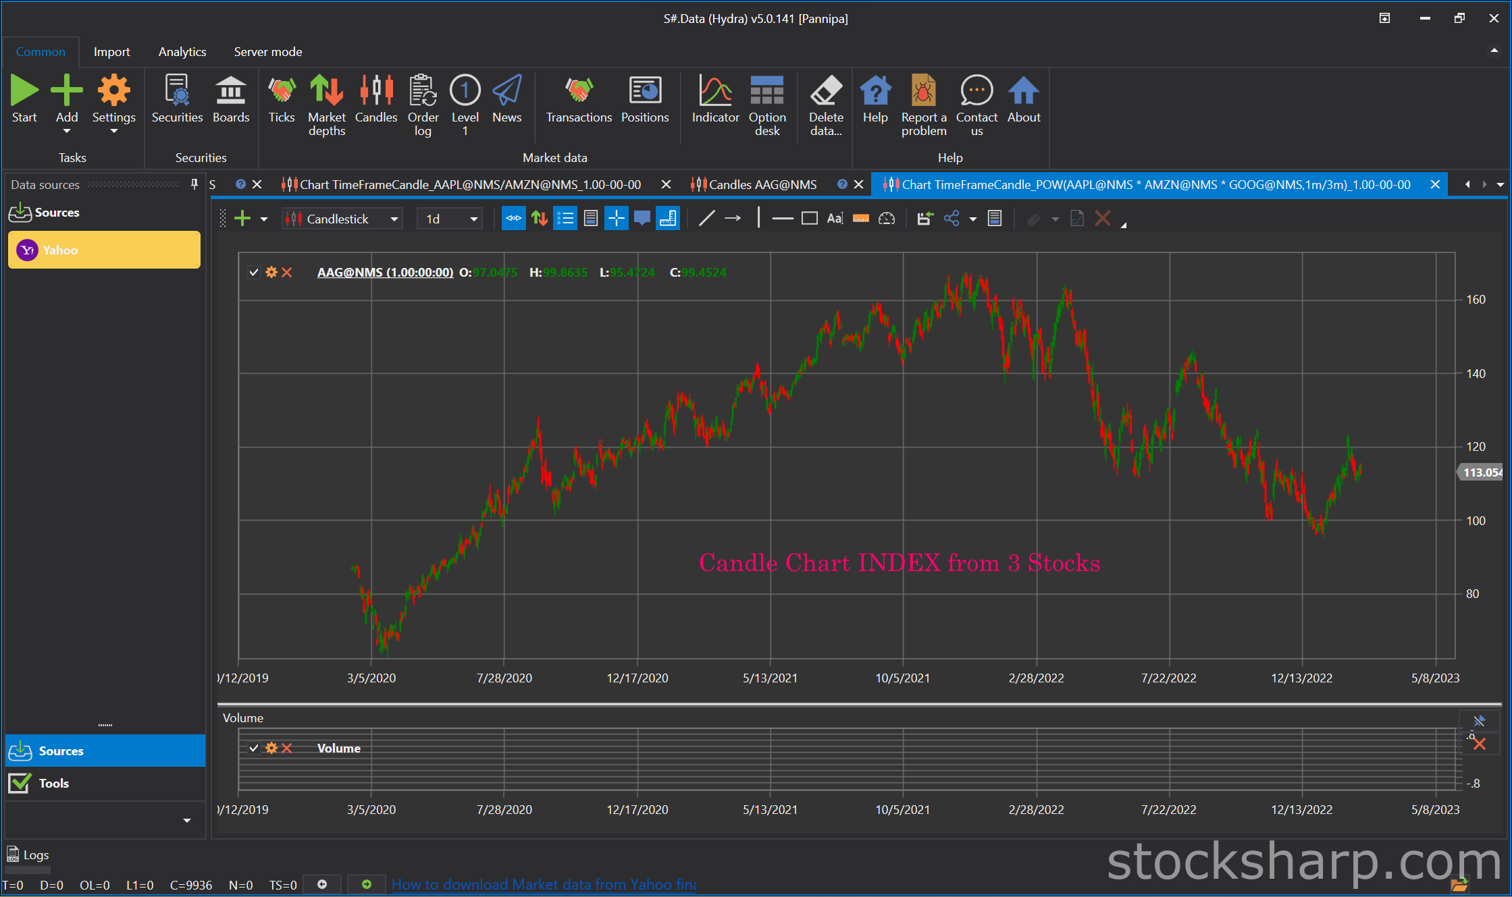
Task: Toggle the Volume indicator checkbox
Action: tap(254, 748)
